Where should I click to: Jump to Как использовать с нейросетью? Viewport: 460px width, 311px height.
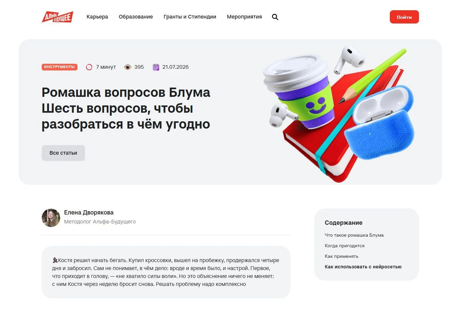(363, 267)
